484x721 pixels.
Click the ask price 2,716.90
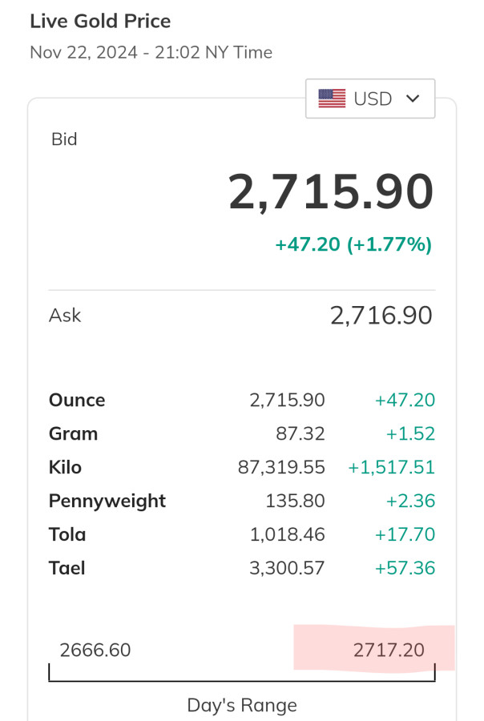(x=381, y=315)
